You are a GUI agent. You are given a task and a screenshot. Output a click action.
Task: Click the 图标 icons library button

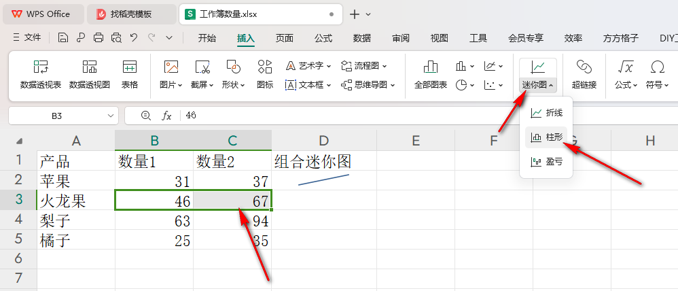(265, 67)
